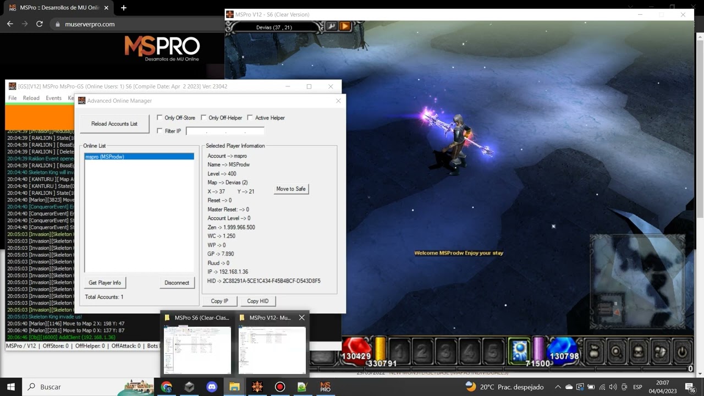Click the MS PRO icon in taskbar

pyautogui.click(x=325, y=387)
